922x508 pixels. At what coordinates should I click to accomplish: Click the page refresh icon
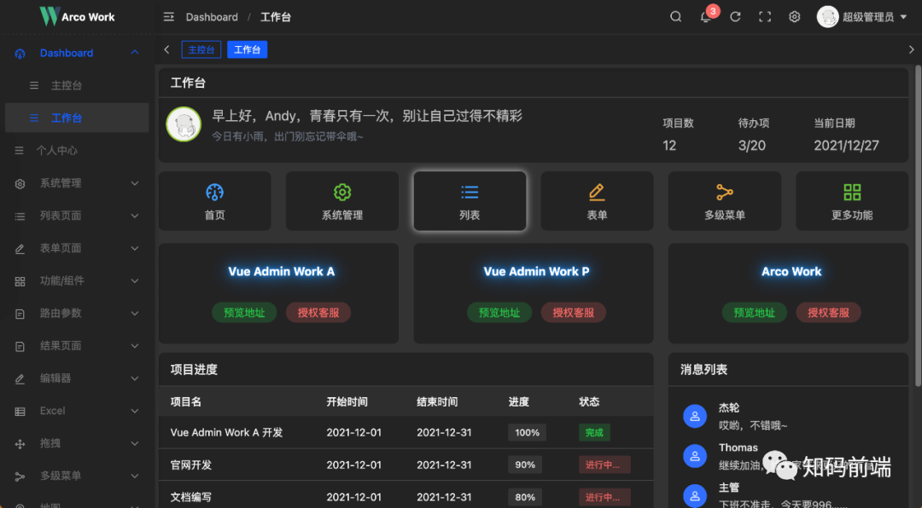click(x=735, y=16)
